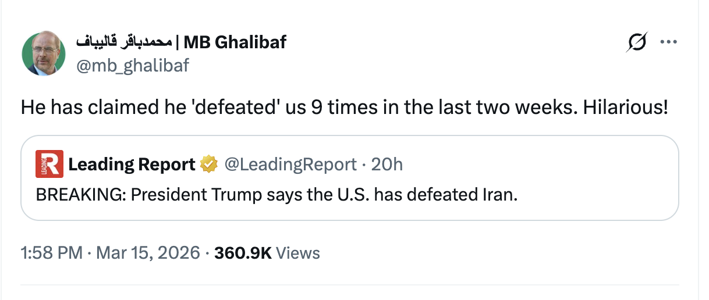Open the "Leading Report" account name
This screenshot has width=709, height=300.
click(132, 165)
